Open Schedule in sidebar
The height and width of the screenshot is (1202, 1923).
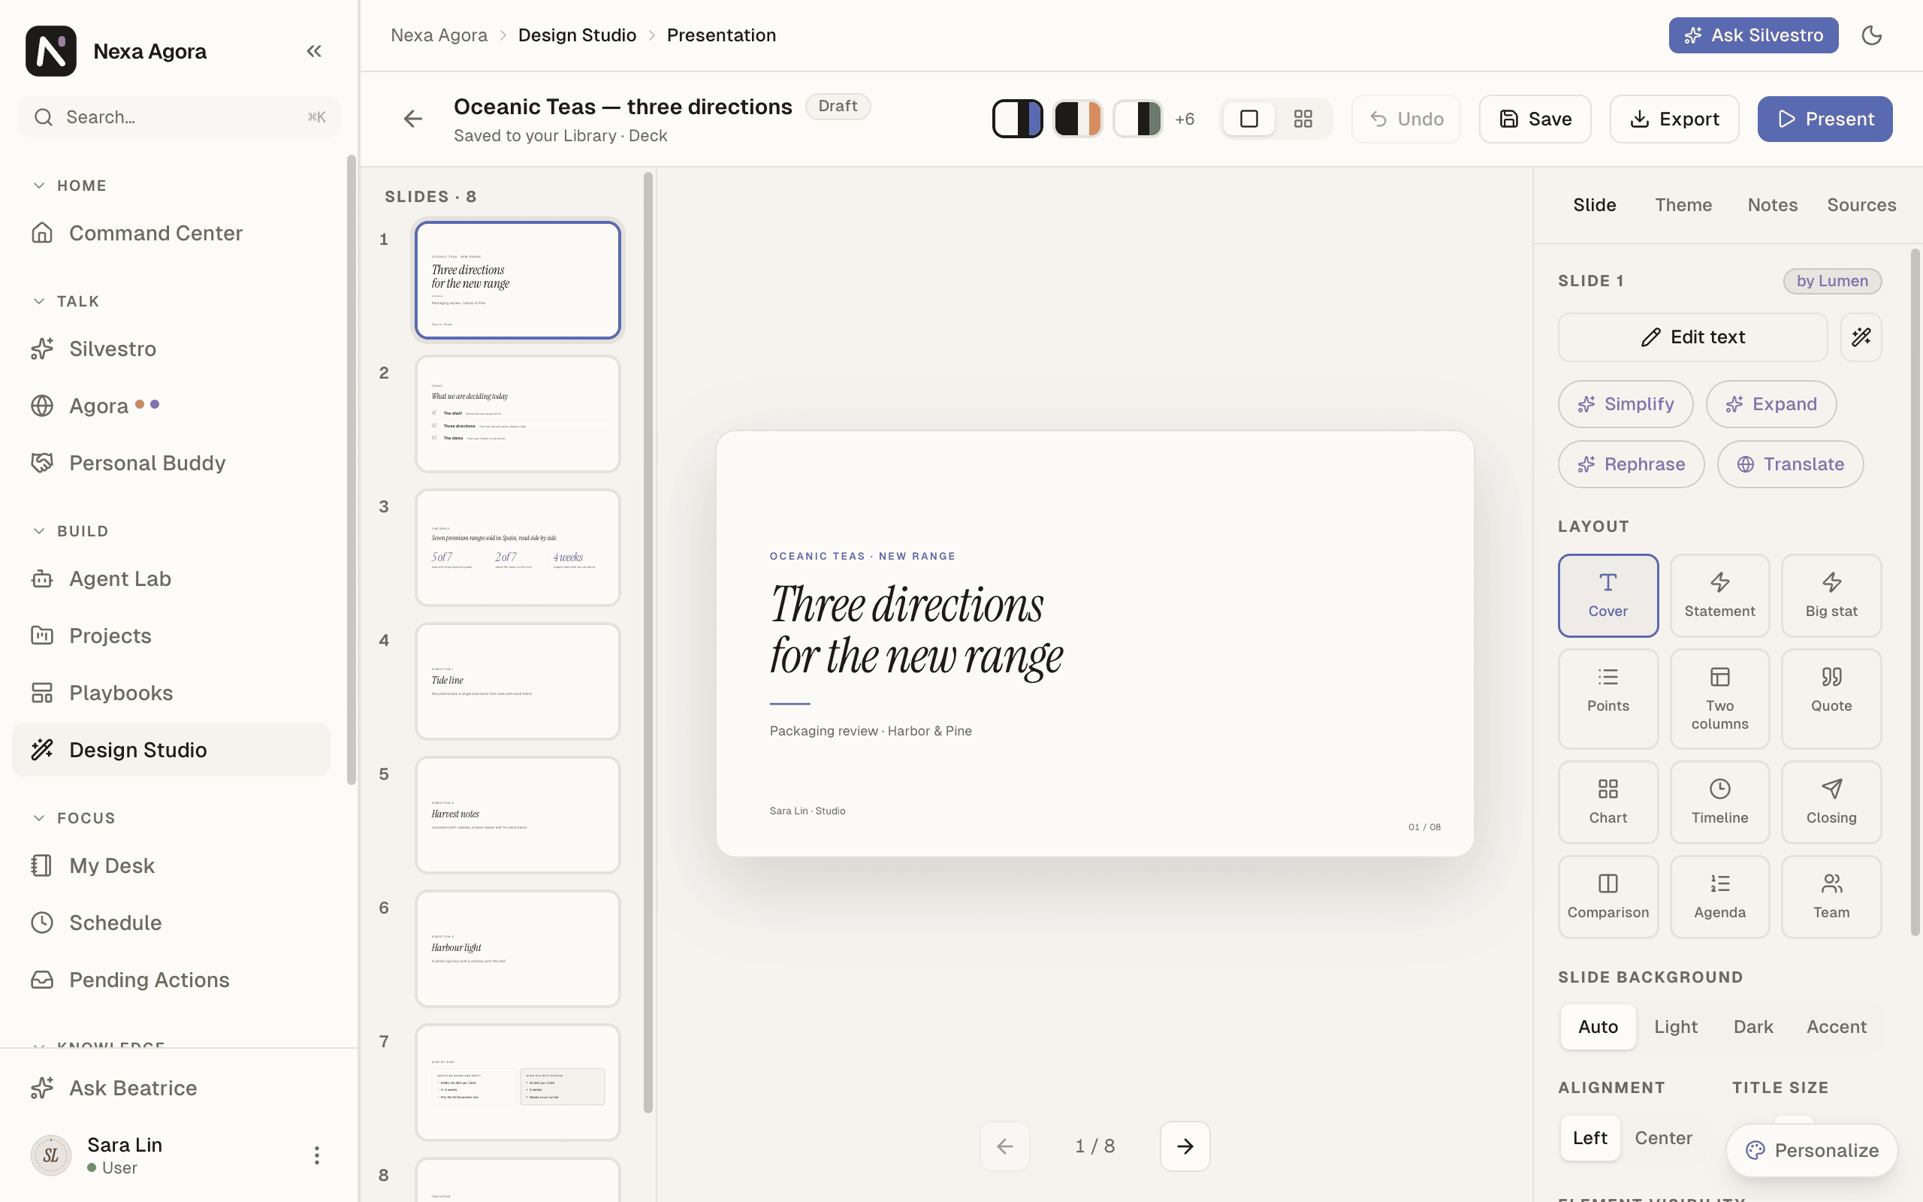tap(171, 923)
